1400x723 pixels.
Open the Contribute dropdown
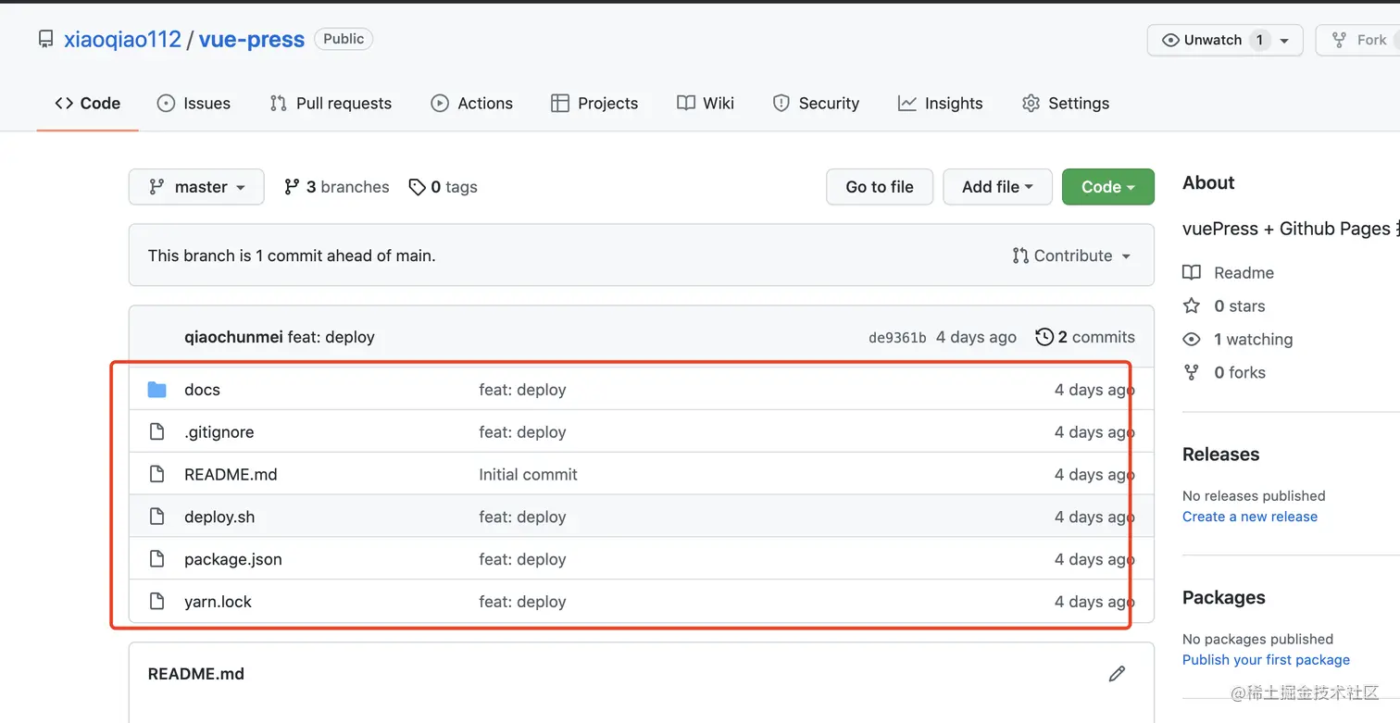1072,256
